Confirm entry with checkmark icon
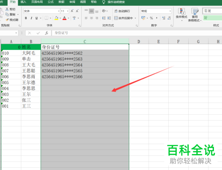222x170 pixels. (x=38, y=33)
